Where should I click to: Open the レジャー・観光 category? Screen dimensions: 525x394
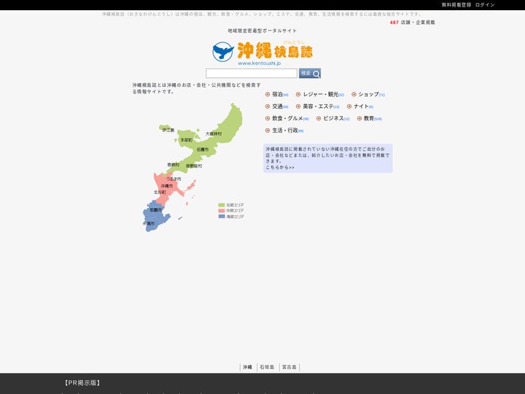(x=320, y=94)
